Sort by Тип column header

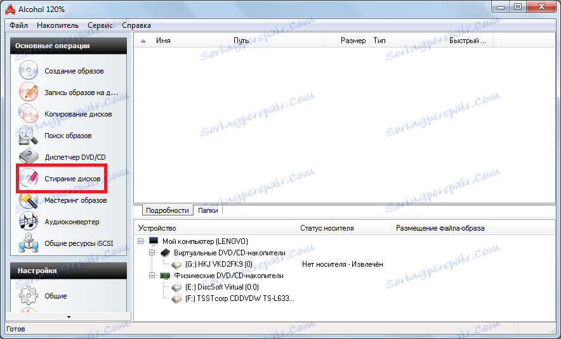point(407,41)
